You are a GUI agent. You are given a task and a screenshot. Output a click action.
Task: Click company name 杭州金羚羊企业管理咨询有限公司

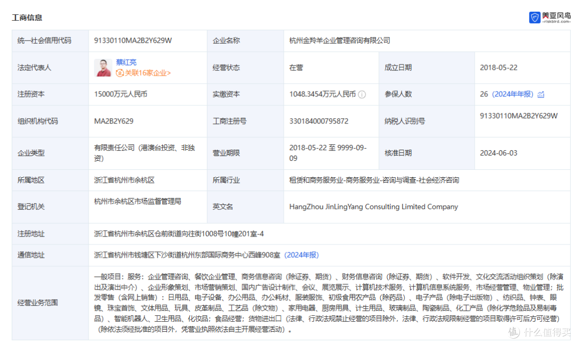(x=339, y=40)
